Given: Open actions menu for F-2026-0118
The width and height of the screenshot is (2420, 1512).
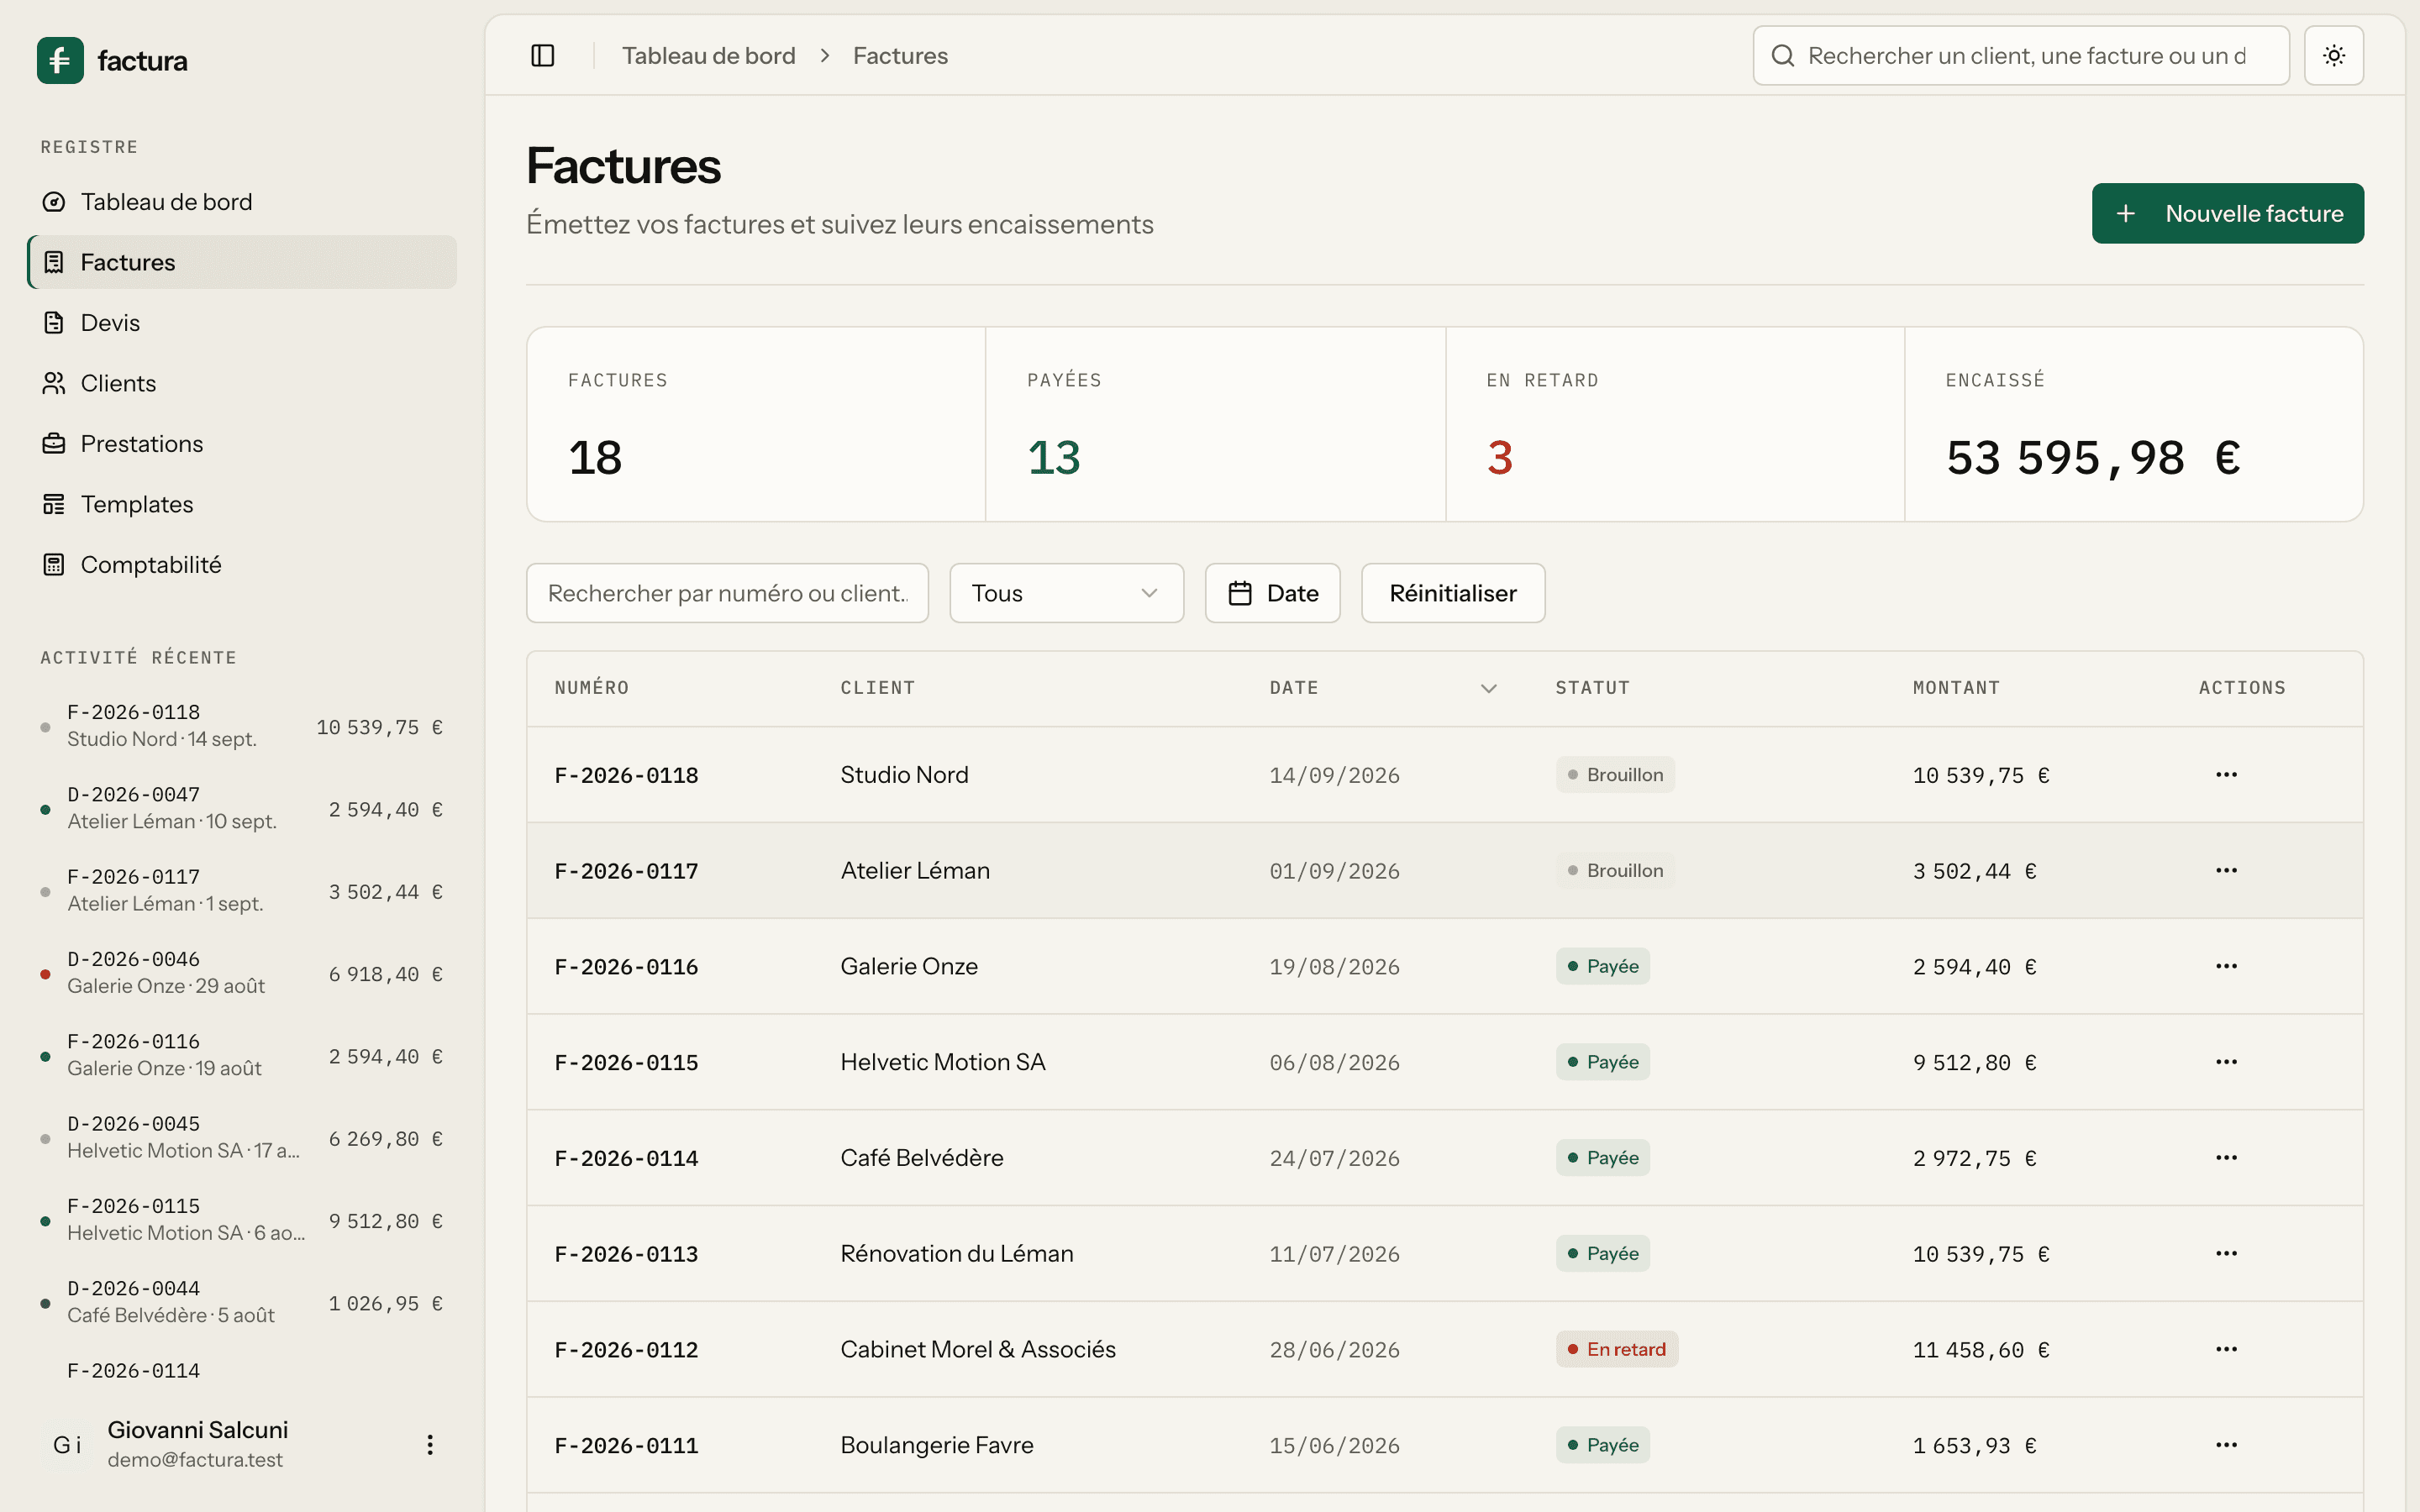Looking at the screenshot, I should pos(2226,775).
